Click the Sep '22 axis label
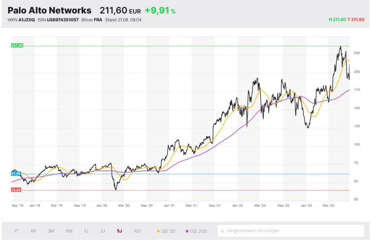 pyautogui.click(x=283, y=205)
